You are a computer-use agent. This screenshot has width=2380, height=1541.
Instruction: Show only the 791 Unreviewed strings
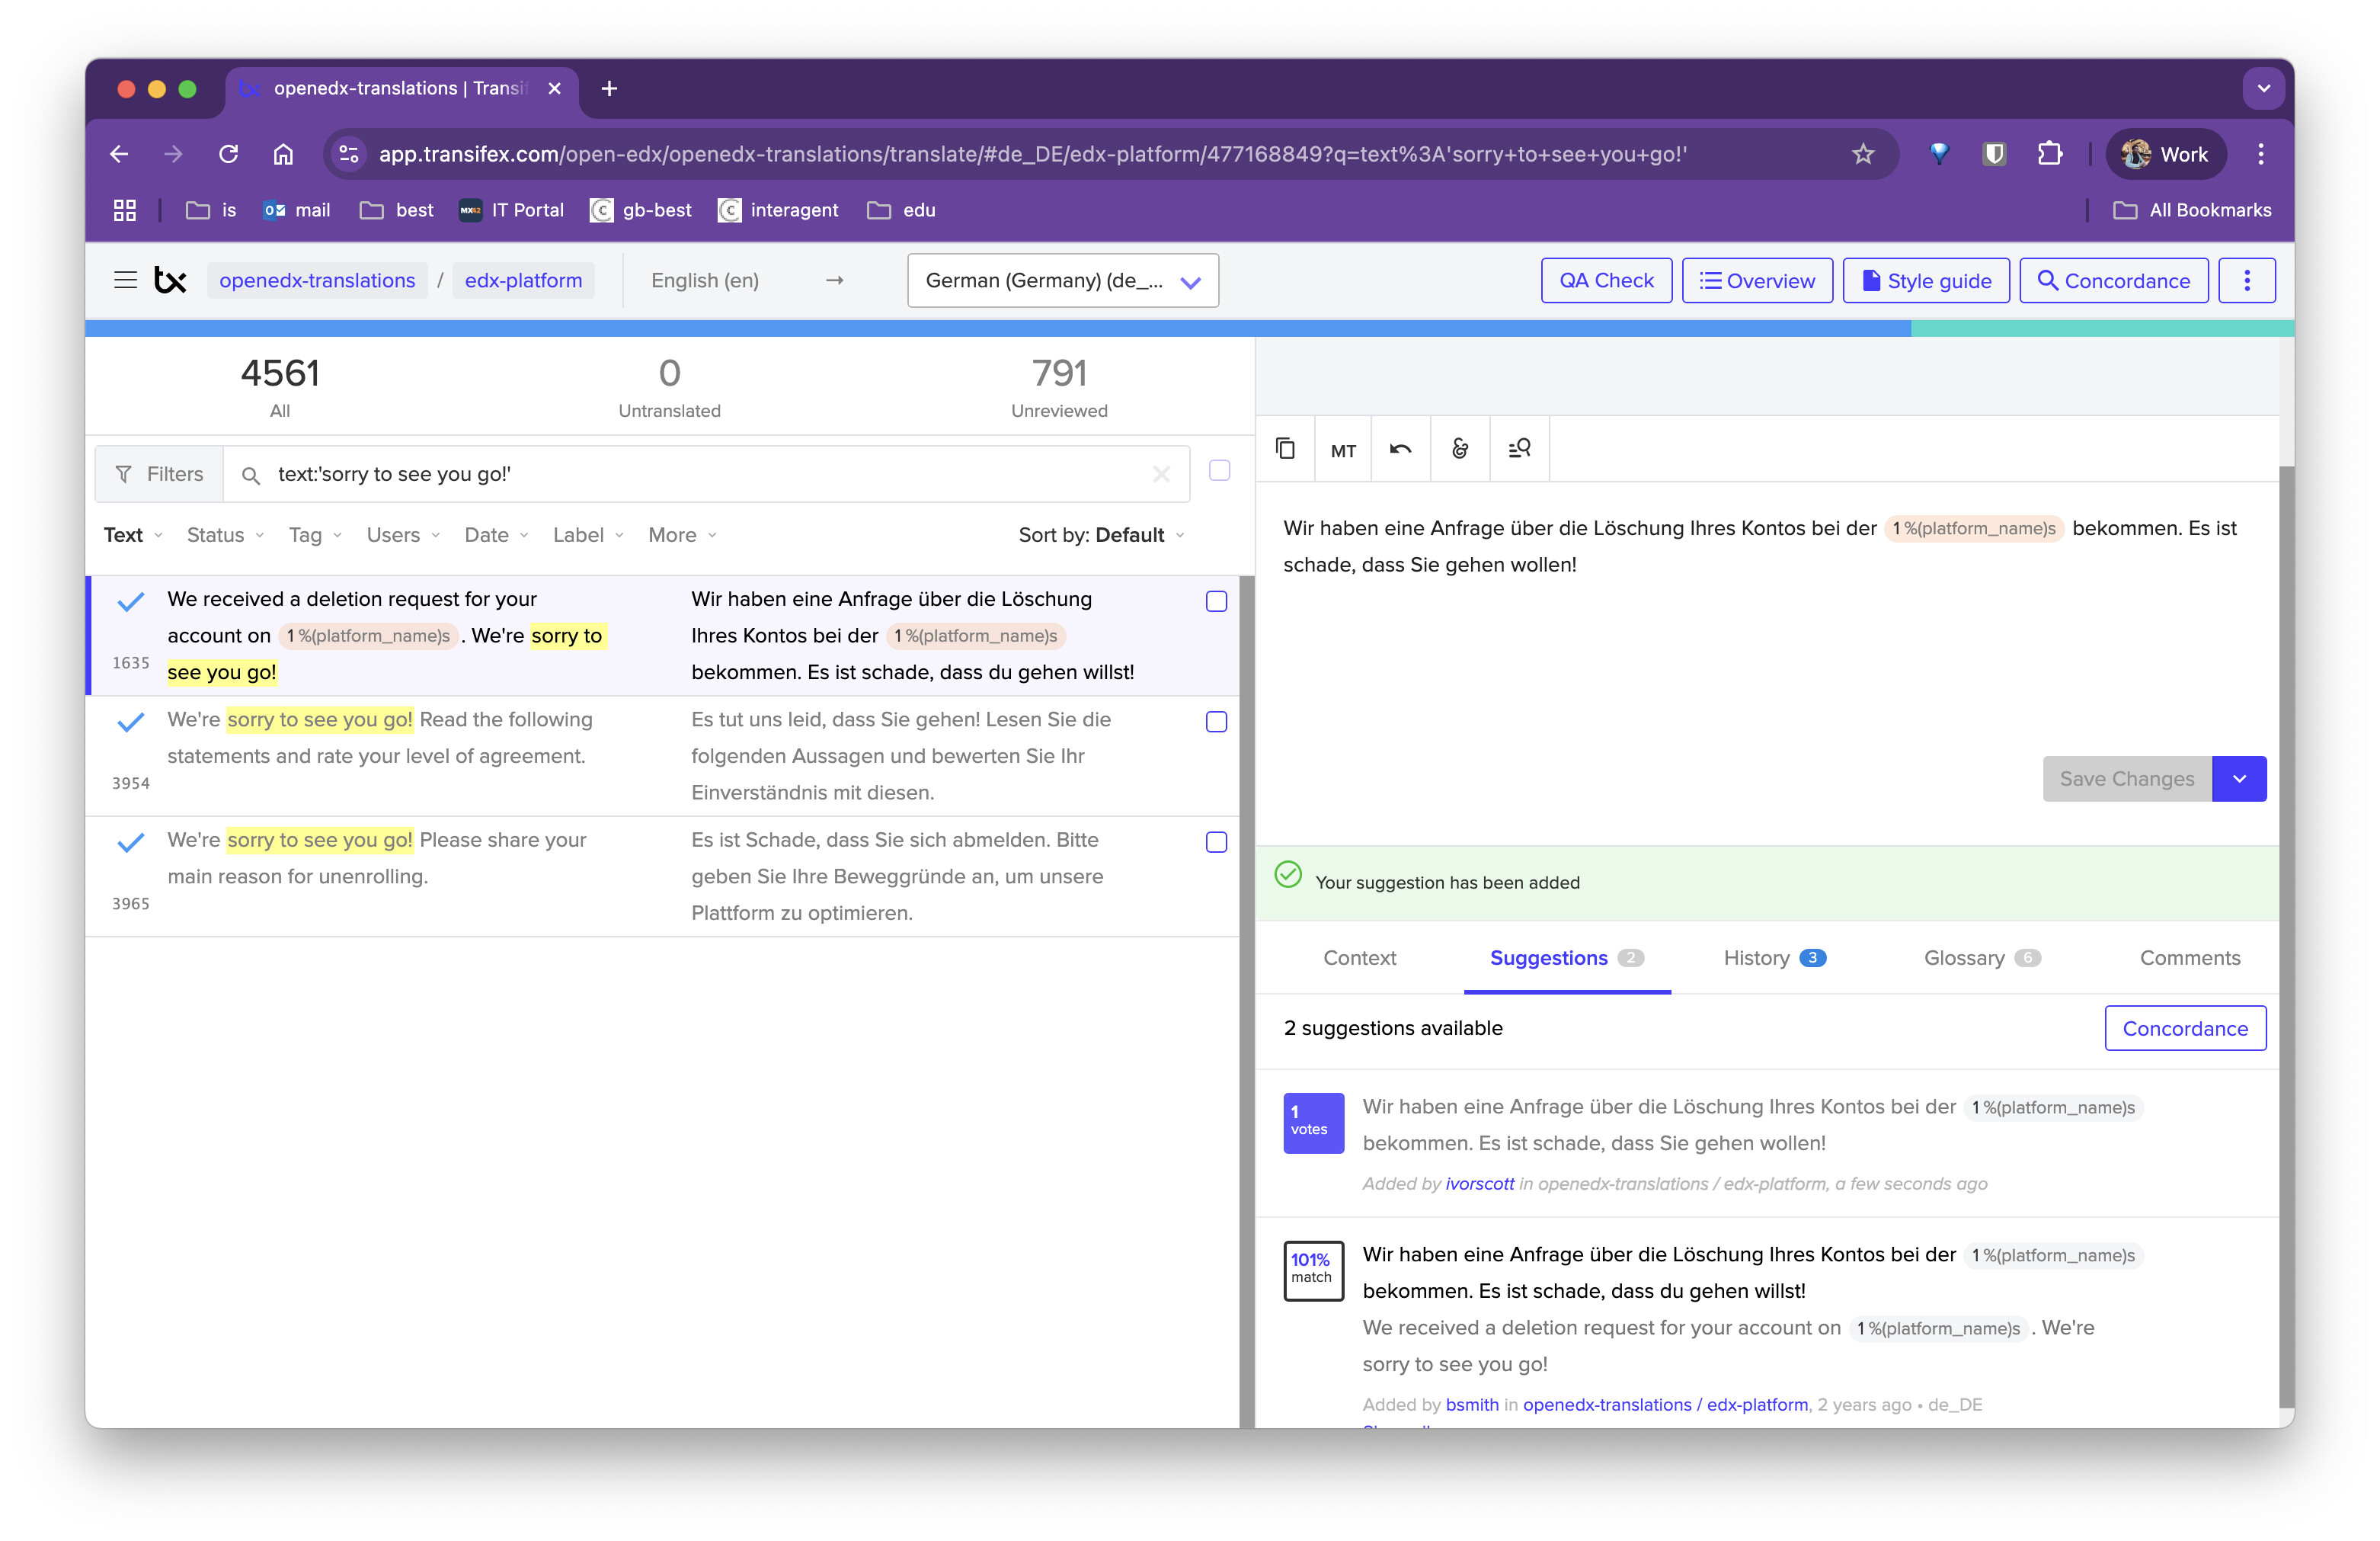pos(1059,386)
